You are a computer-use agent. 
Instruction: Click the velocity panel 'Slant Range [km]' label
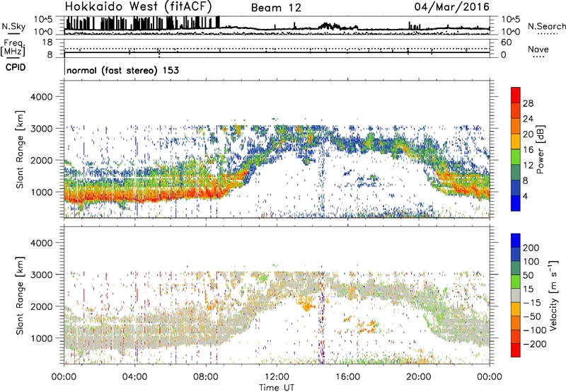click(20, 296)
